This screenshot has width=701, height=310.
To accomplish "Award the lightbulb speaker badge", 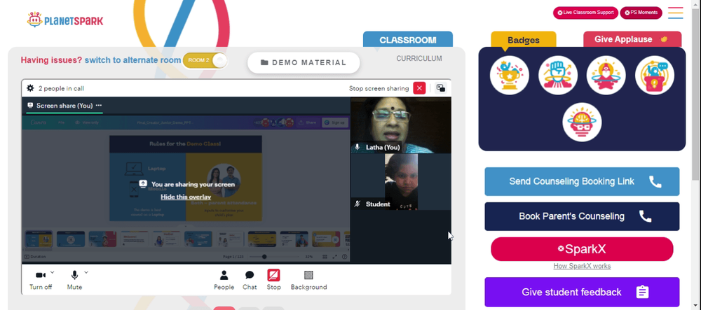I will 655,76.
